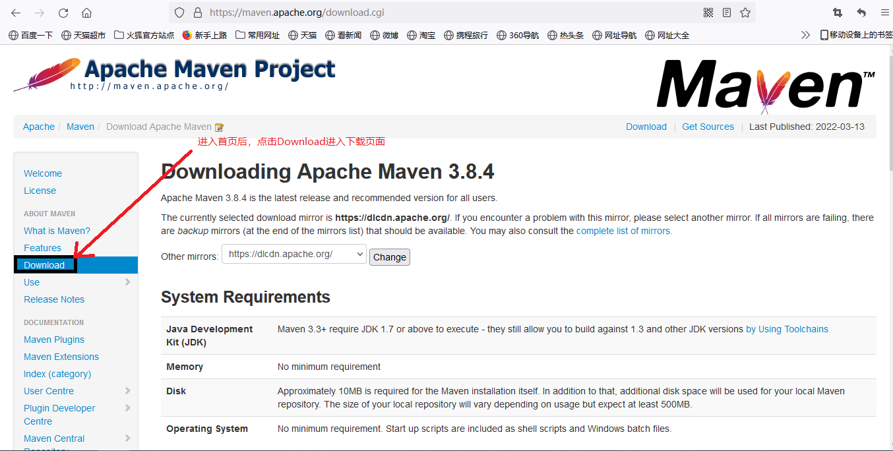Screen dimensions: 893x451
Task: Click the screenshot crop icon in toolbar
Action: 838,13
